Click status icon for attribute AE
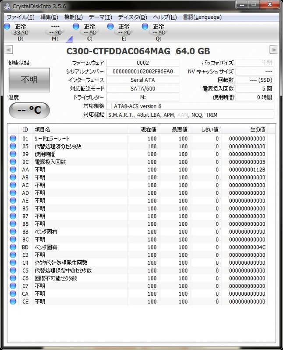 pos(13,200)
